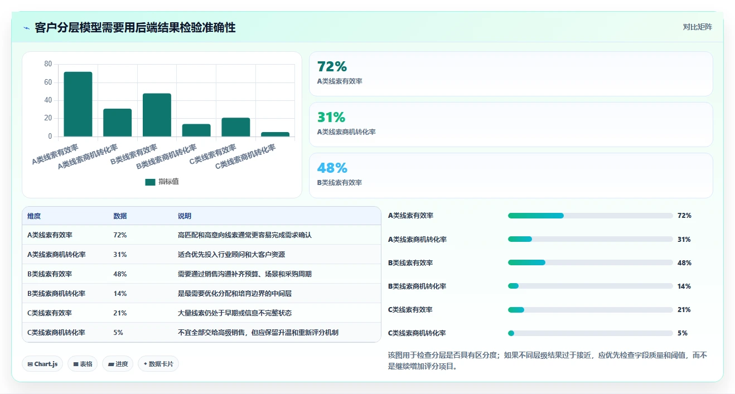The image size is (735, 394).
Task: Click the 48% data card
Action: [x=511, y=176]
